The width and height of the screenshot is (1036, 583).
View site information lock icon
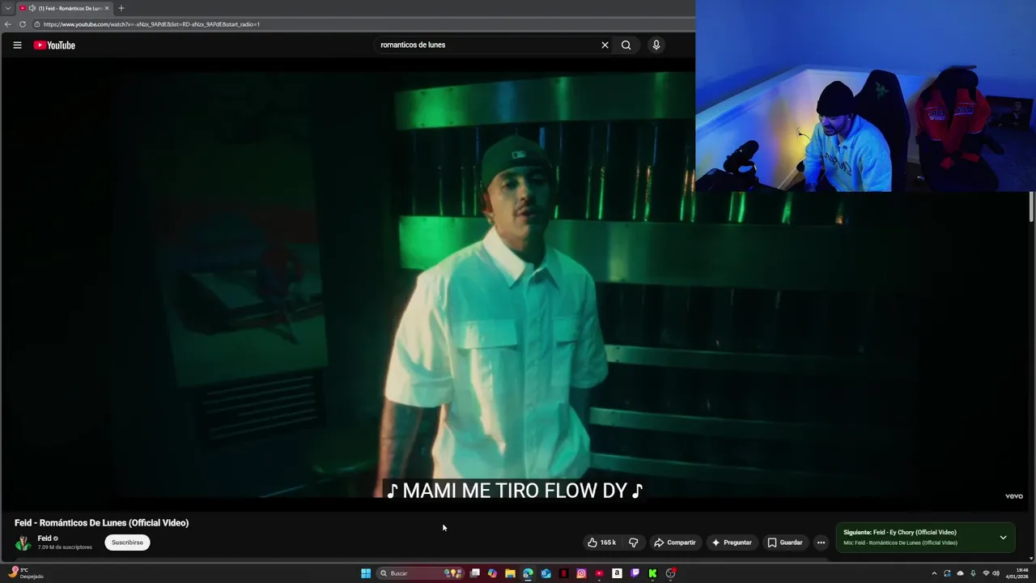coord(37,24)
